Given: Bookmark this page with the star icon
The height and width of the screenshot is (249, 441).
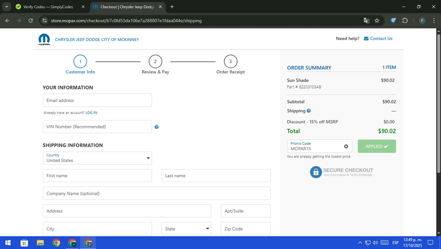Looking at the screenshot, I should (377, 21).
